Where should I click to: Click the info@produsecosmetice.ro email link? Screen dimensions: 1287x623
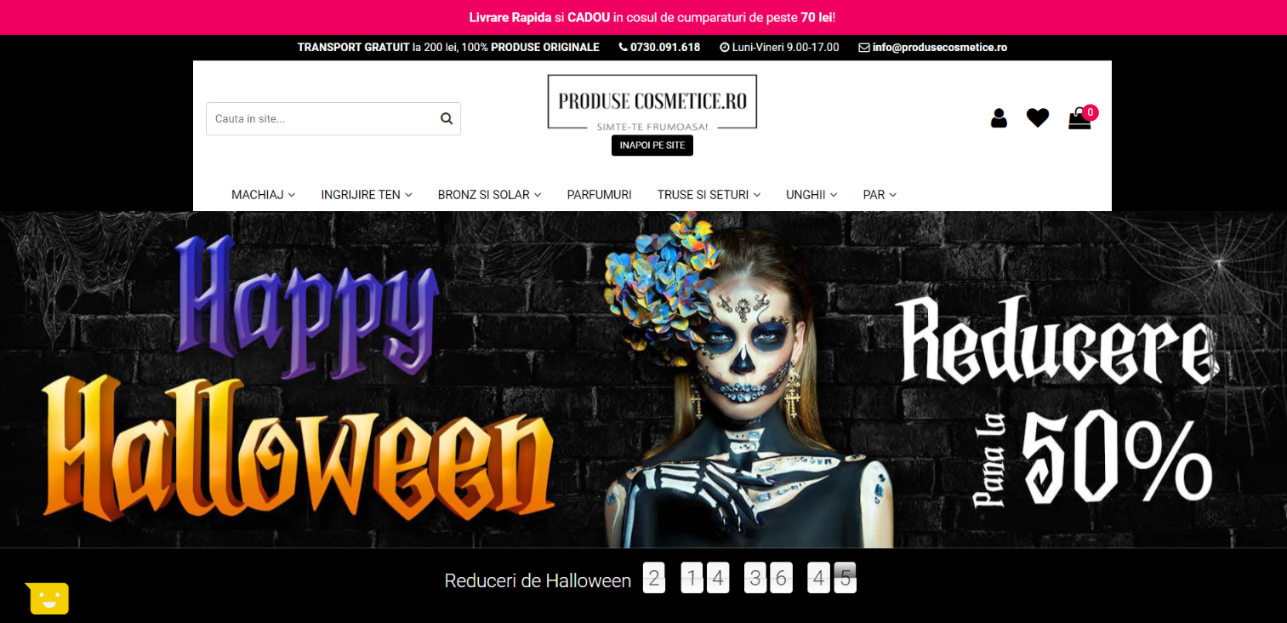939,48
